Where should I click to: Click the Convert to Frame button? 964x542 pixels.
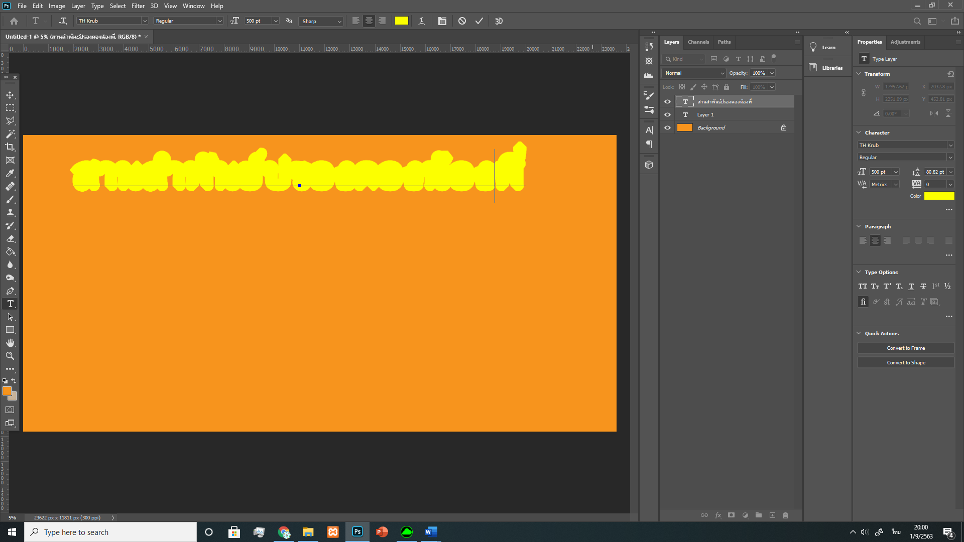pos(906,348)
